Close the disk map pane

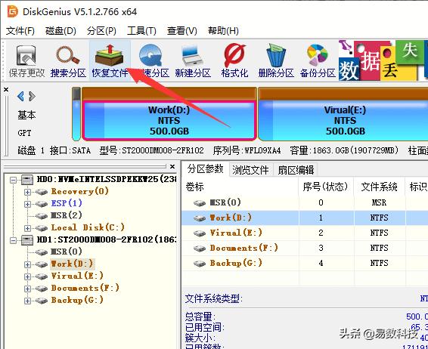pos(6,89)
